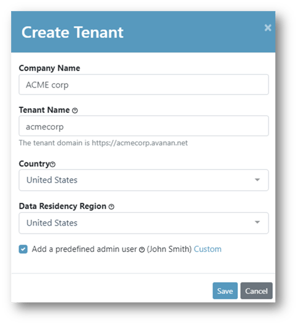Open the Country dropdown showing United States
The height and width of the screenshot is (325, 298).
pyautogui.click(x=144, y=180)
